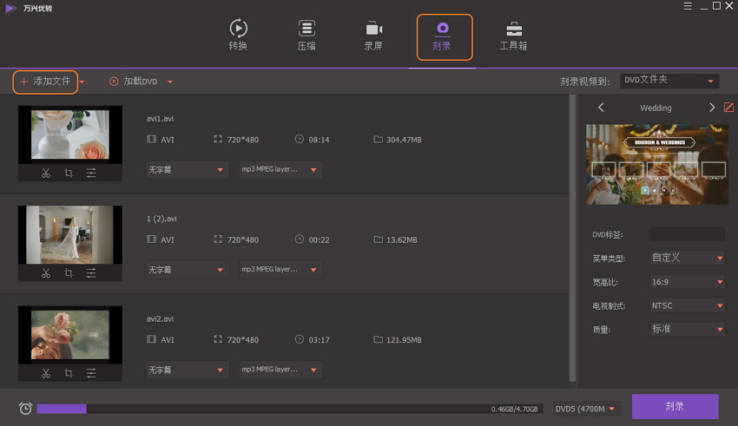Image resolution: width=738 pixels, height=426 pixels.
Task: Click the crop icon for 1 (2).avi
Action: tap(69, 273)
